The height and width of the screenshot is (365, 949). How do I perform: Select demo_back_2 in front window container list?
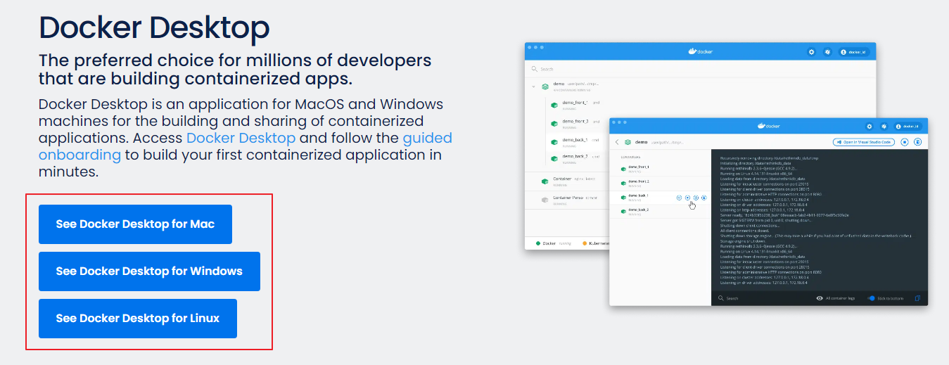pyautogui.click(x=660, y=210)
